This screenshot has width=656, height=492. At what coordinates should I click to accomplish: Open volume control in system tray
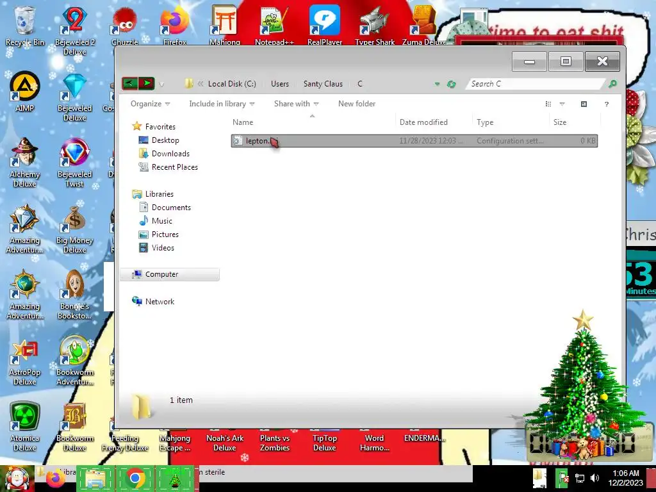coord(594,478)
